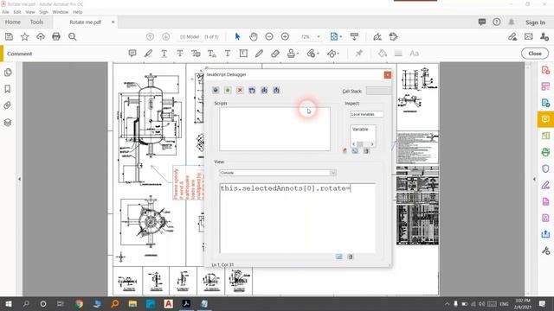Screen dimensions: 554x311
Task: Click the empty Scripts list box
Action: click(x=275, y=129)
